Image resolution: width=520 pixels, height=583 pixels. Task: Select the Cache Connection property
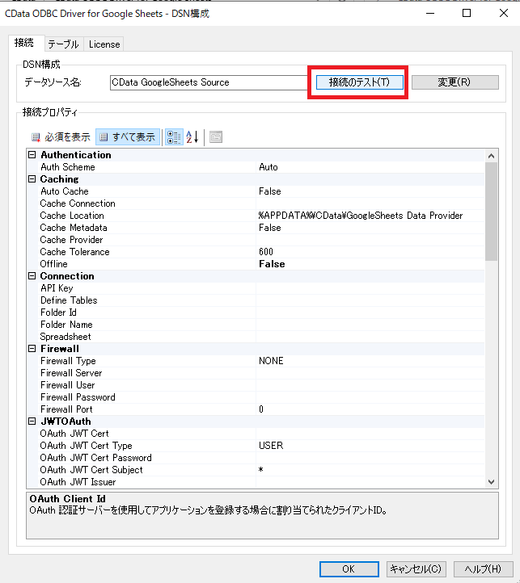pos(260,203)
